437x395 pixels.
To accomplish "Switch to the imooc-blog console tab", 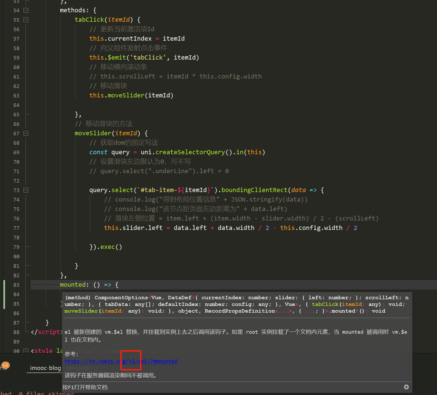I will pyautogui.click(x=45, y=368).
